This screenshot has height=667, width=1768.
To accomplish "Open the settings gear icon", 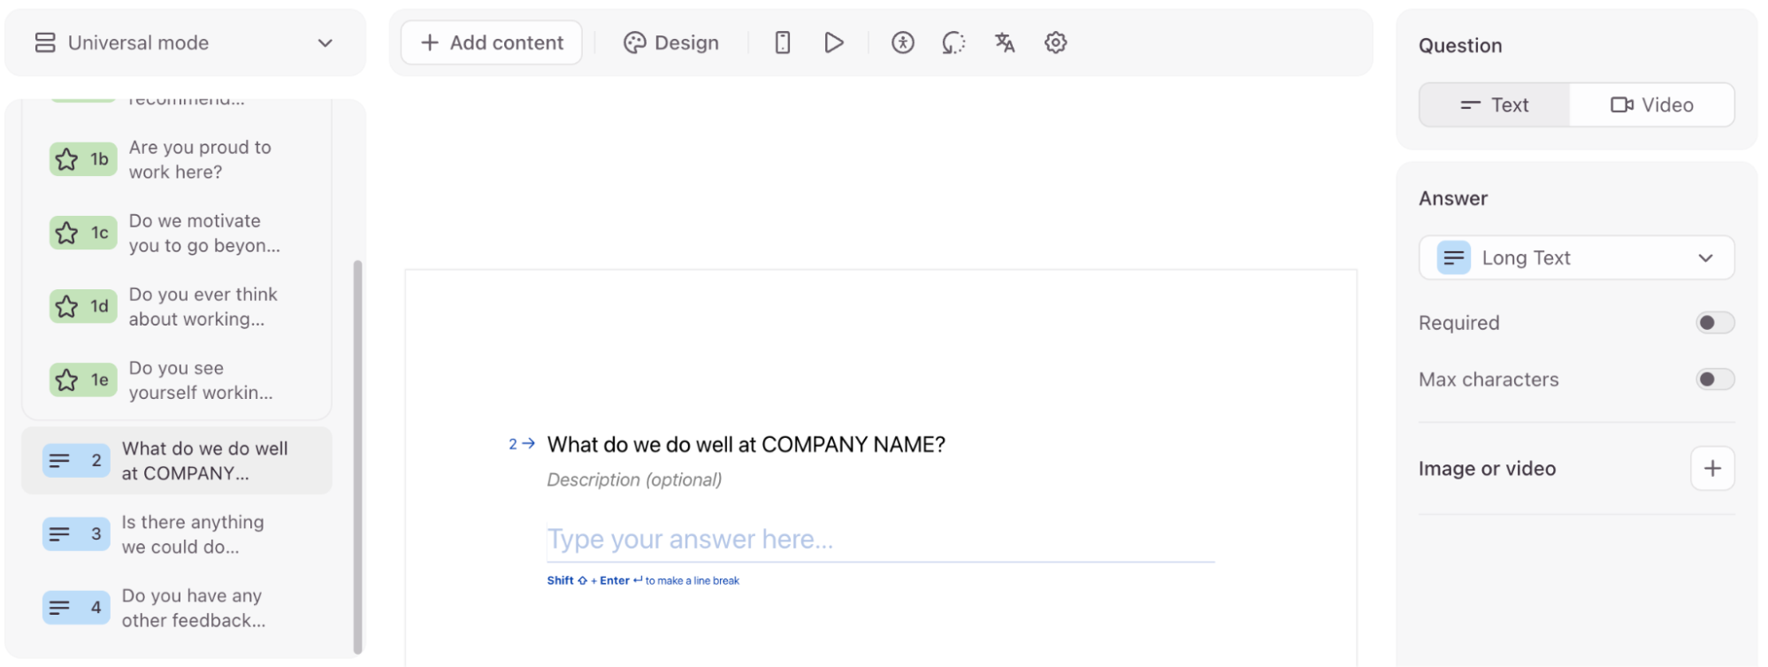I will pyautogui.click(x=1055, y=42).
